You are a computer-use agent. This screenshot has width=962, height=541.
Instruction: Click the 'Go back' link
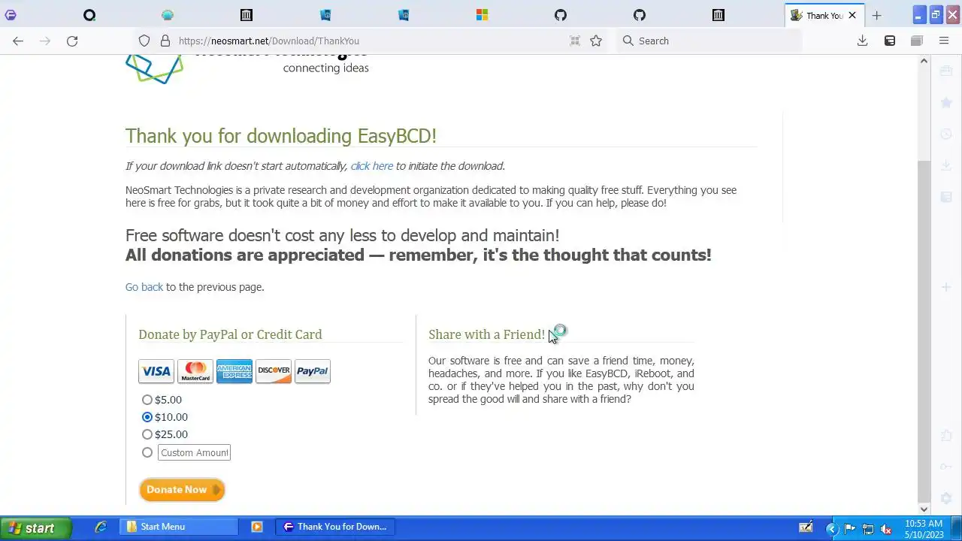pyautogui.click(x=144, y=287)
